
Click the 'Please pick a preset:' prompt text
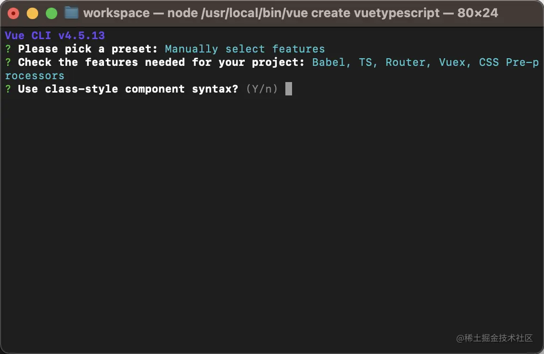coord(88,49)
